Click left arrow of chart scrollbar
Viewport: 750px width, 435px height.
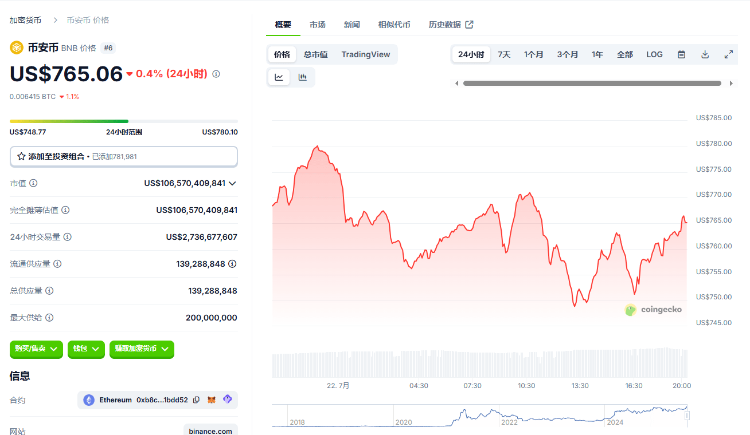pos(456,84)
